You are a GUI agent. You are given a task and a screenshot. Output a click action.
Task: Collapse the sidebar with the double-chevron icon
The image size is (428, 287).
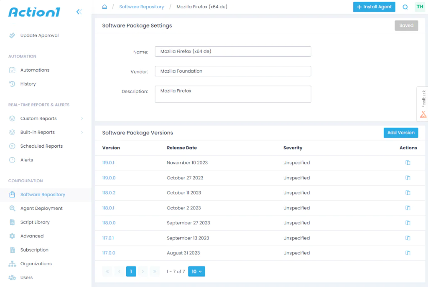79,12
